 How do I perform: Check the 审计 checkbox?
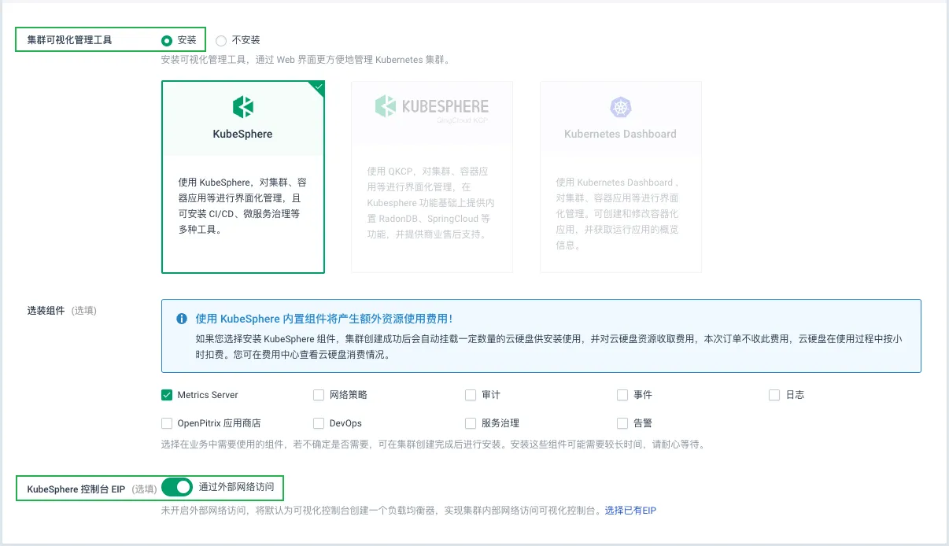471,395
